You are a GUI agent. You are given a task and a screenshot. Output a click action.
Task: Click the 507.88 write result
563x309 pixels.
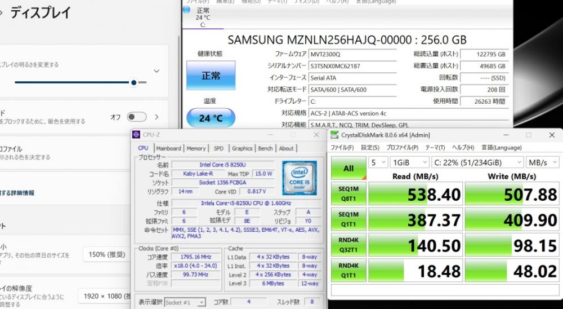coord(512,194)
